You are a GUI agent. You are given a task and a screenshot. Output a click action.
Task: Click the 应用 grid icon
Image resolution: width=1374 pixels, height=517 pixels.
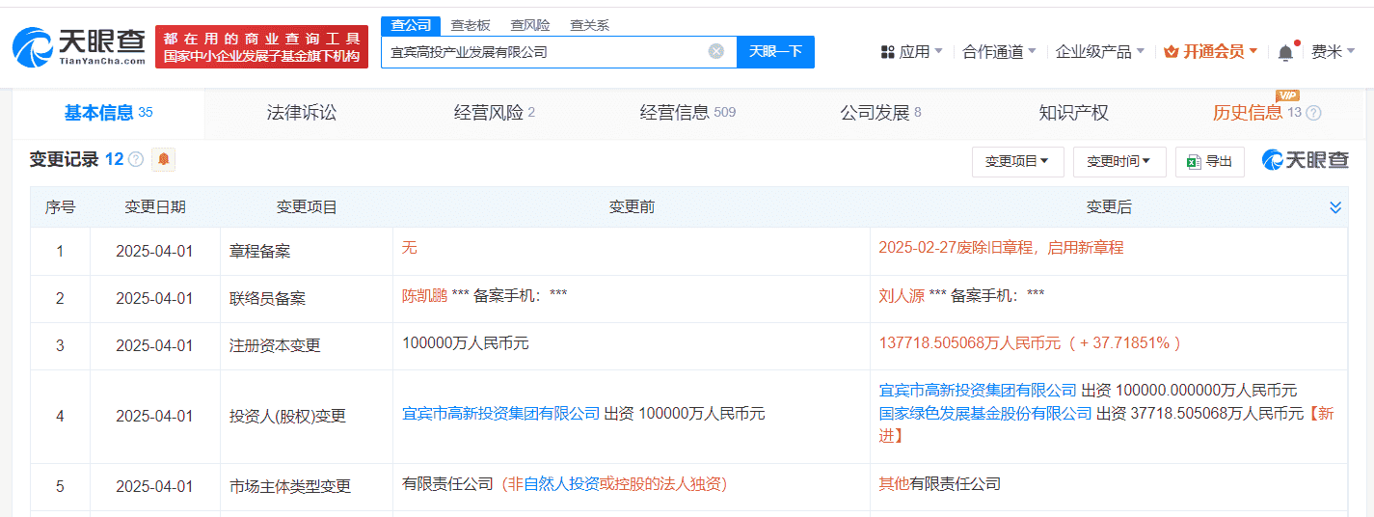(x=888, y=52)
